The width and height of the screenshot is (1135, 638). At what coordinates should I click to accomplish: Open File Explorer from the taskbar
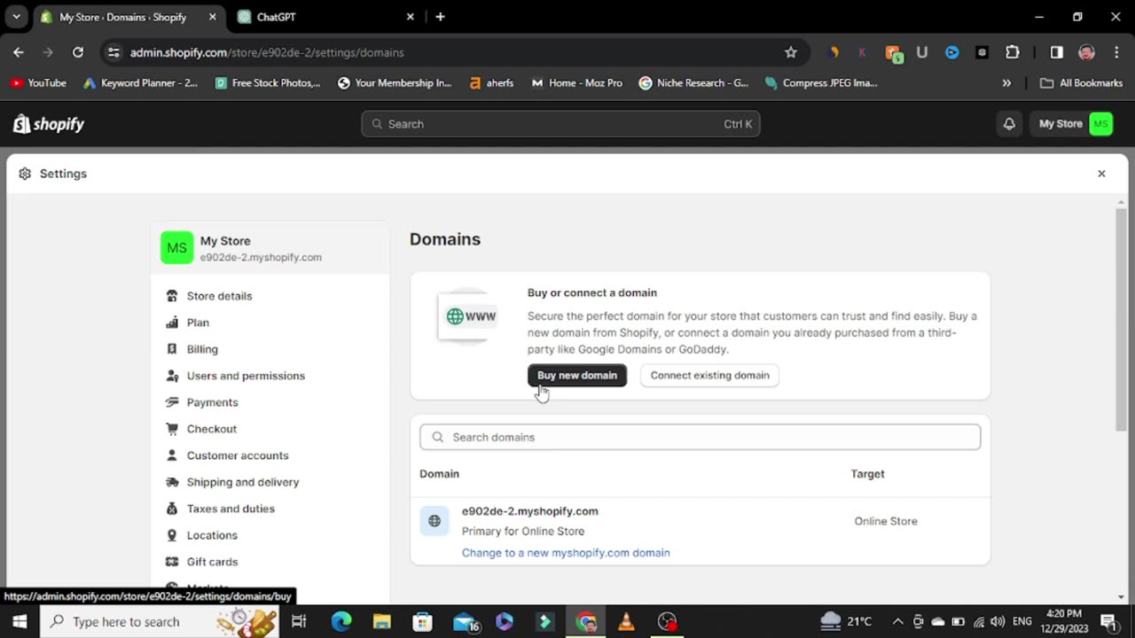click(382, 621)
